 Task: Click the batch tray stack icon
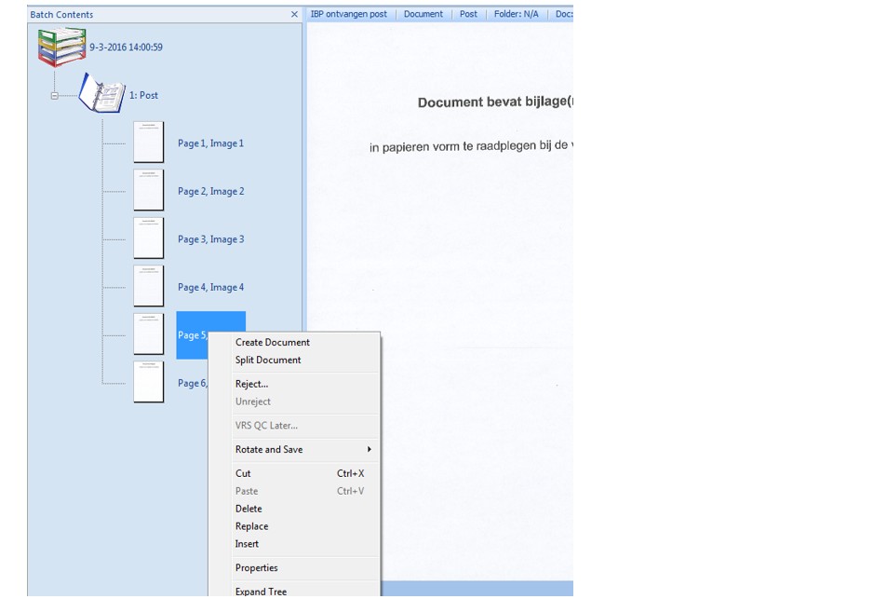(x=61, y=47)
